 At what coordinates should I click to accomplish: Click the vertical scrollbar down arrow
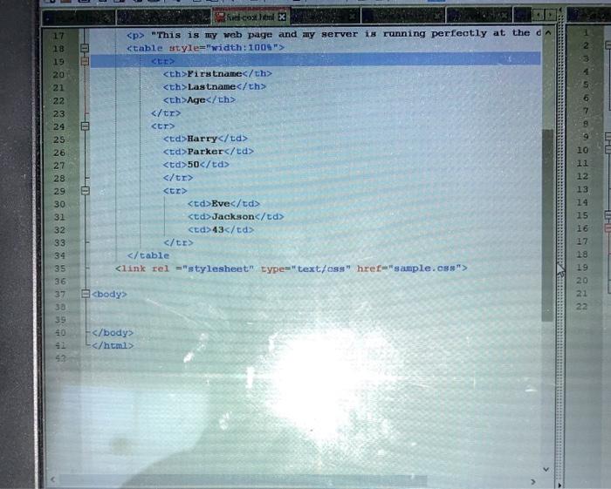[546, 469]
